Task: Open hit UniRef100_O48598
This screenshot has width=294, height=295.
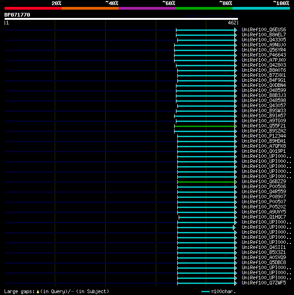Action: click(x=264, y=101)
